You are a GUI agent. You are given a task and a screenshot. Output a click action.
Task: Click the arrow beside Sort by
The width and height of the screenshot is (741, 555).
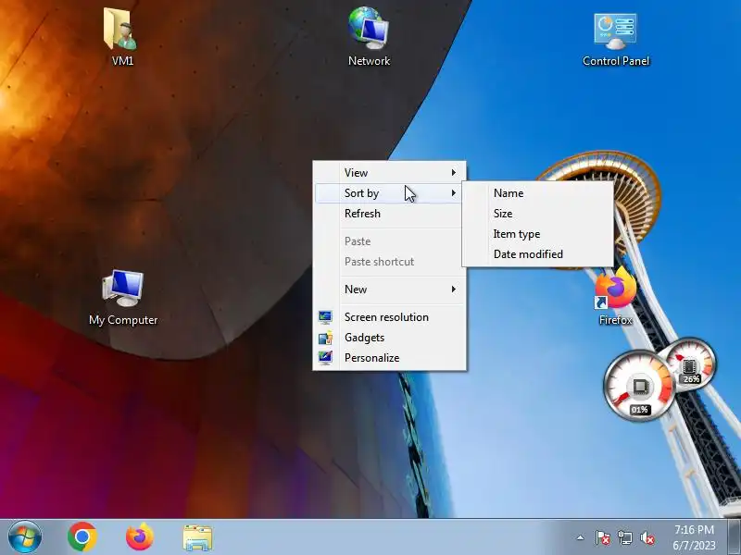pyautogui.click(x=454, y=193)
